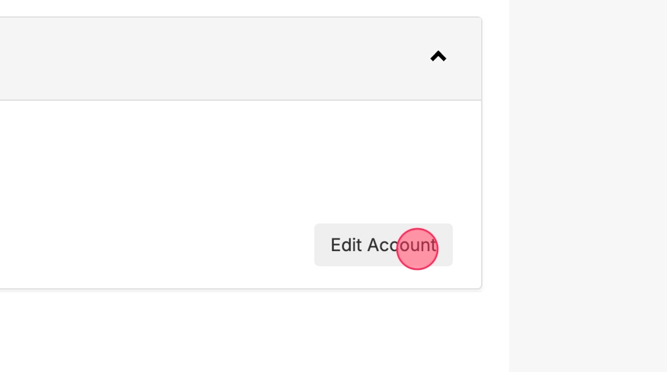Minimize the card with the chevron-up icon
The width and height of the screenshot is (667, 372).
tap(438, 57)
